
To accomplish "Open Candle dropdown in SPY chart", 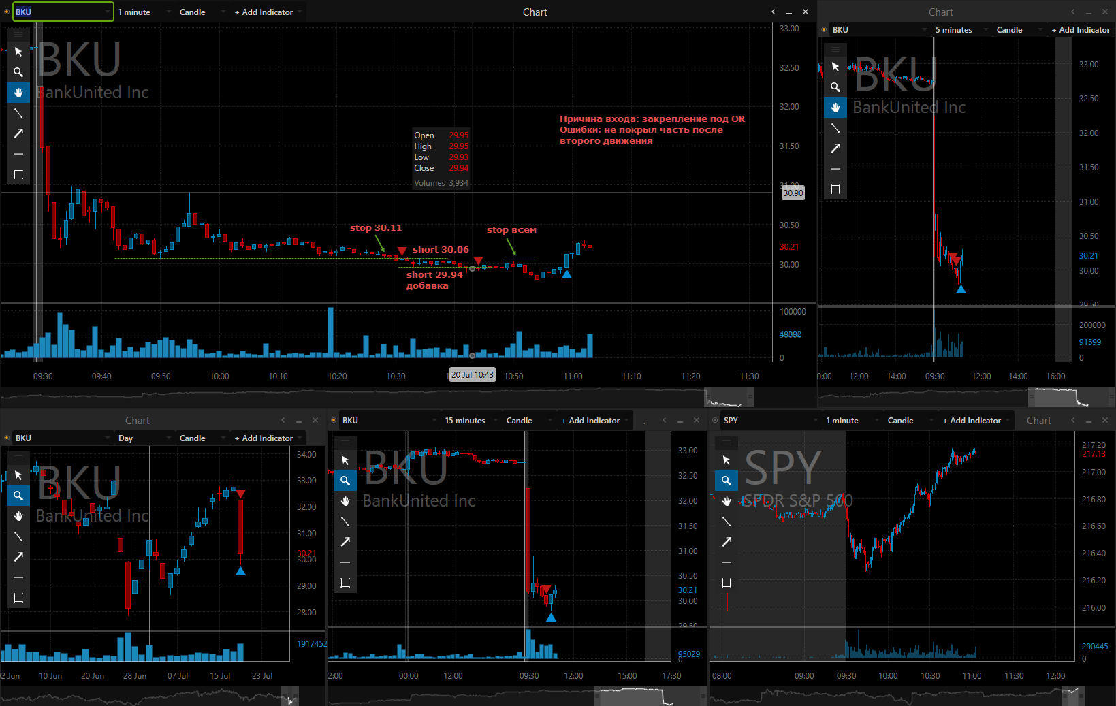I will [910, 421].
